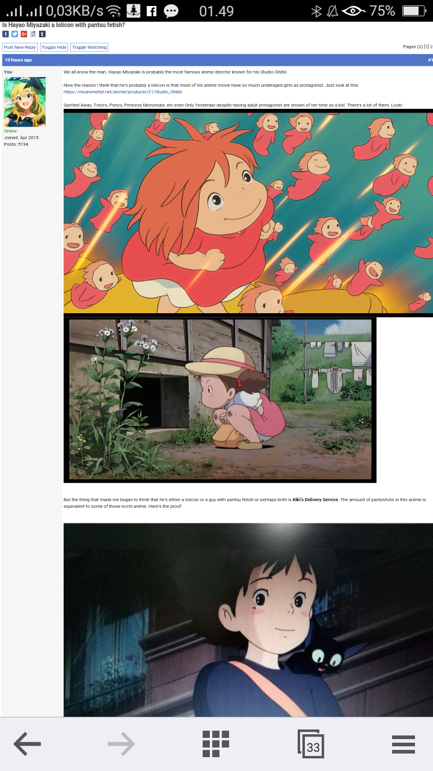Go to page 2 of the thread
This screenshot has width=433, height=771.
(431, 46)
